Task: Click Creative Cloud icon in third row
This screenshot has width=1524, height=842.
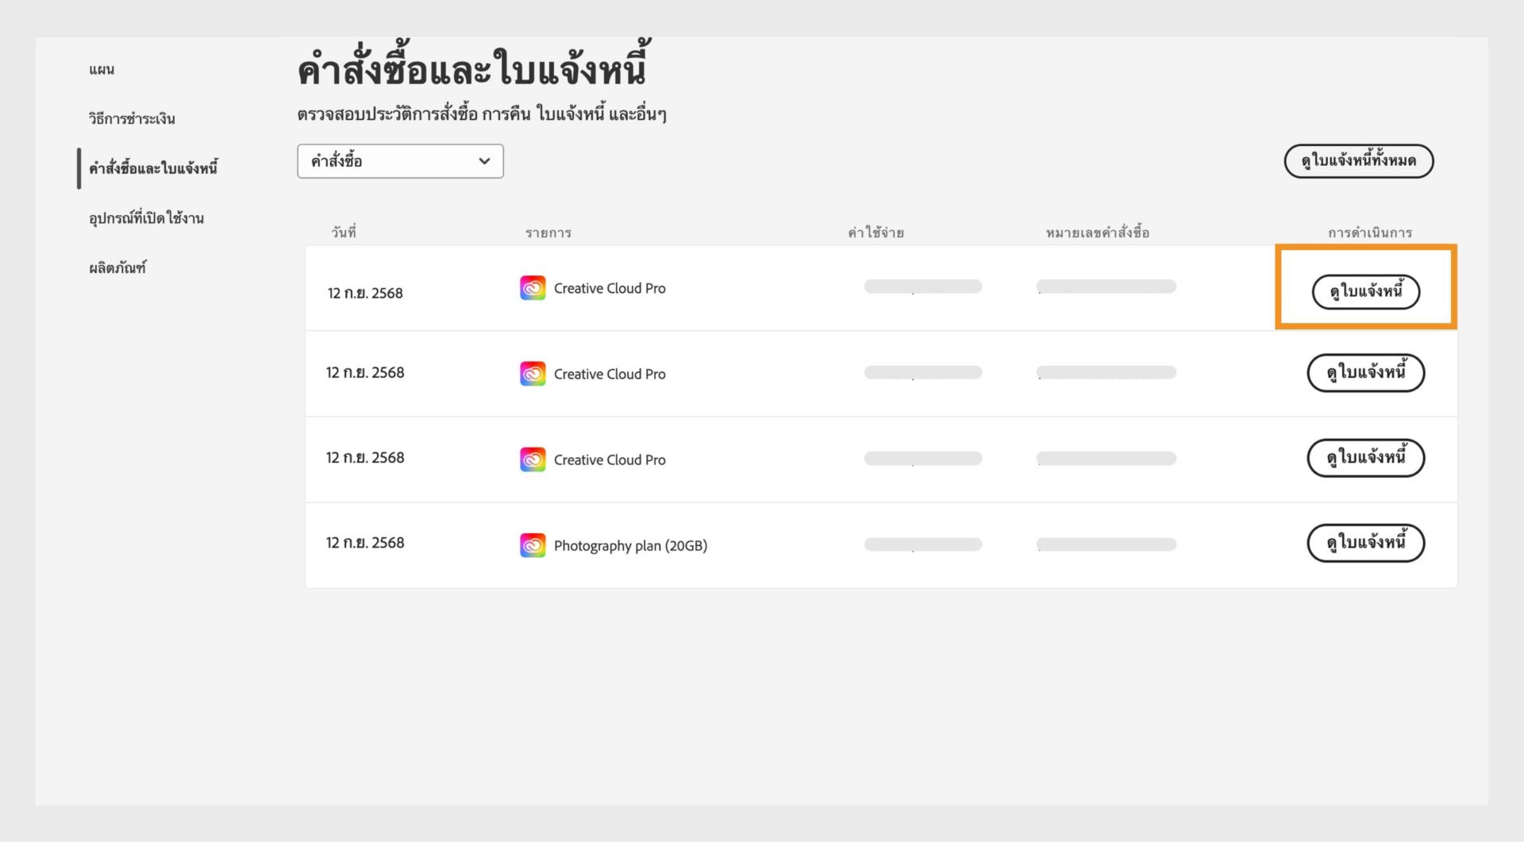Action: click(x=533, y=459)
